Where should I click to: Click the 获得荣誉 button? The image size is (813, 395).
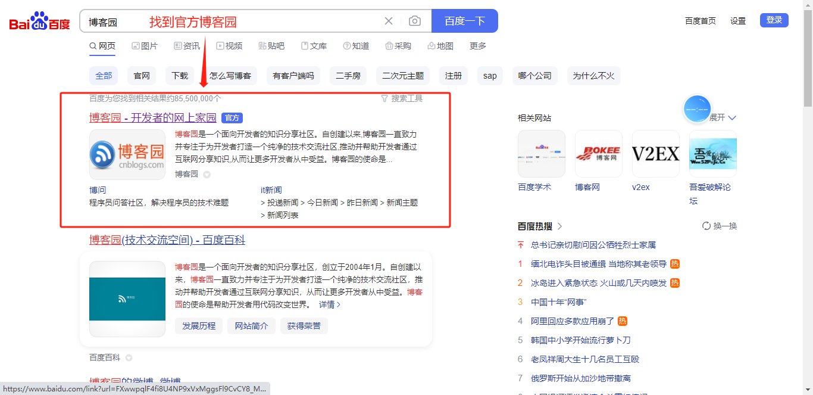click(304, 326)
